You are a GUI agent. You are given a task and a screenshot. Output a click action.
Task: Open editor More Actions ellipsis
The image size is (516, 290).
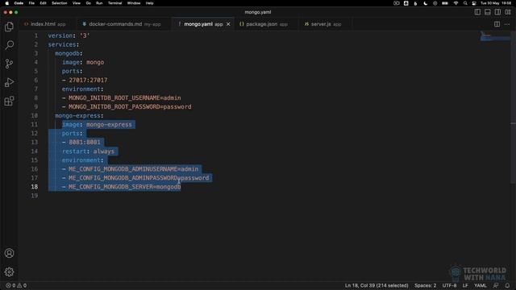pos(507,24)
